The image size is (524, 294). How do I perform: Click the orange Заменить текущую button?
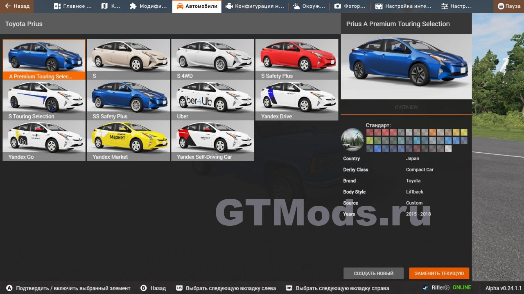pos(439,274)
